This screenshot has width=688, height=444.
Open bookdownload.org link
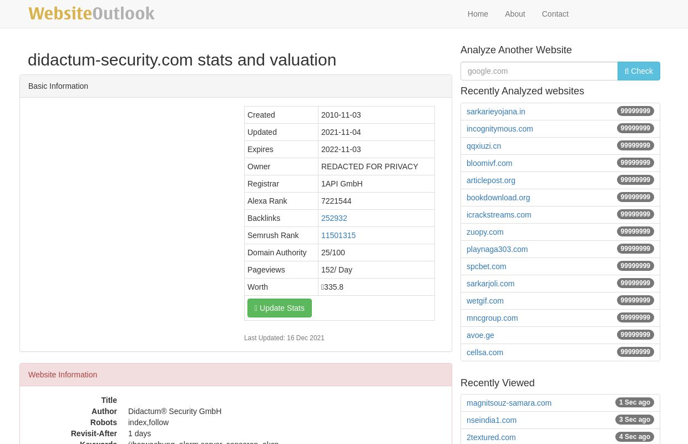point(498,198)
